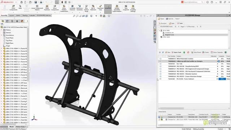Viewport: 231px width, 130px height.
Task: Open Assembly Features tool
Action: pos(72,8)
